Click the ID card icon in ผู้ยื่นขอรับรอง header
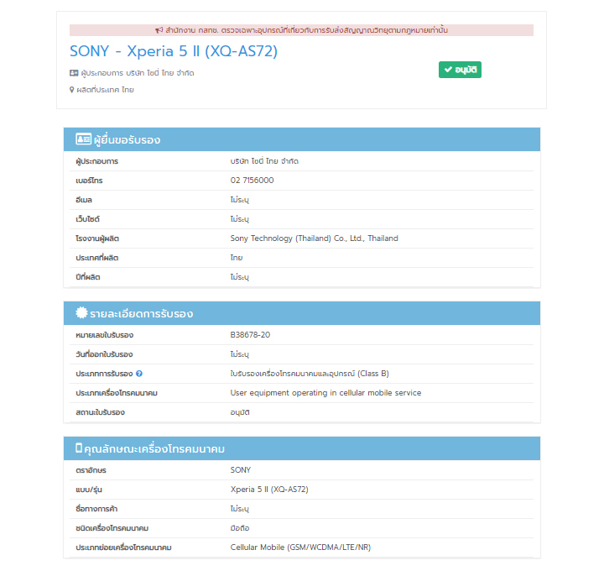The image size is (604, 571). pos(83,139)
